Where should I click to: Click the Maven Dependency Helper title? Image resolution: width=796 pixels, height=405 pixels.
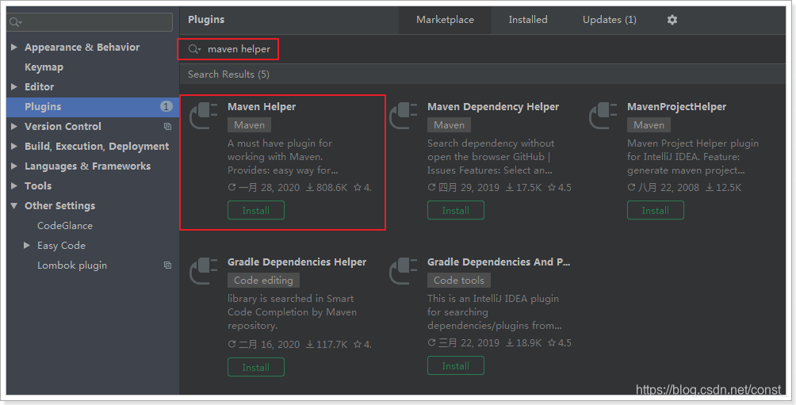coord(493,107)
